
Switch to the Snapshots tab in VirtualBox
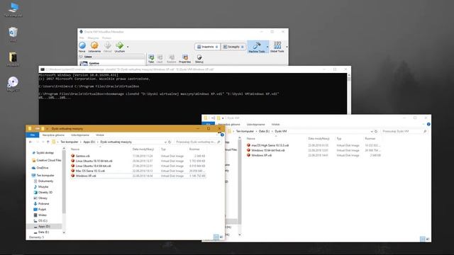coord(208,47)
